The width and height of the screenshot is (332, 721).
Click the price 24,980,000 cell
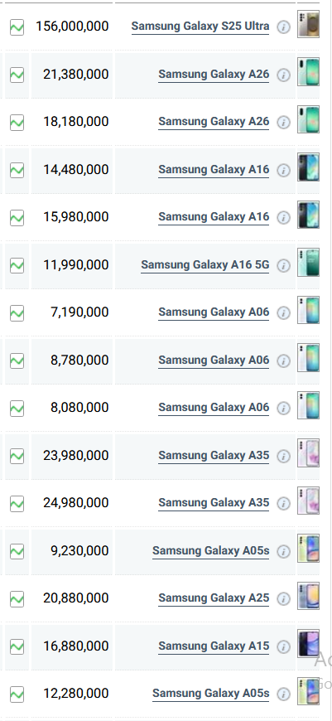pos(72,503)
